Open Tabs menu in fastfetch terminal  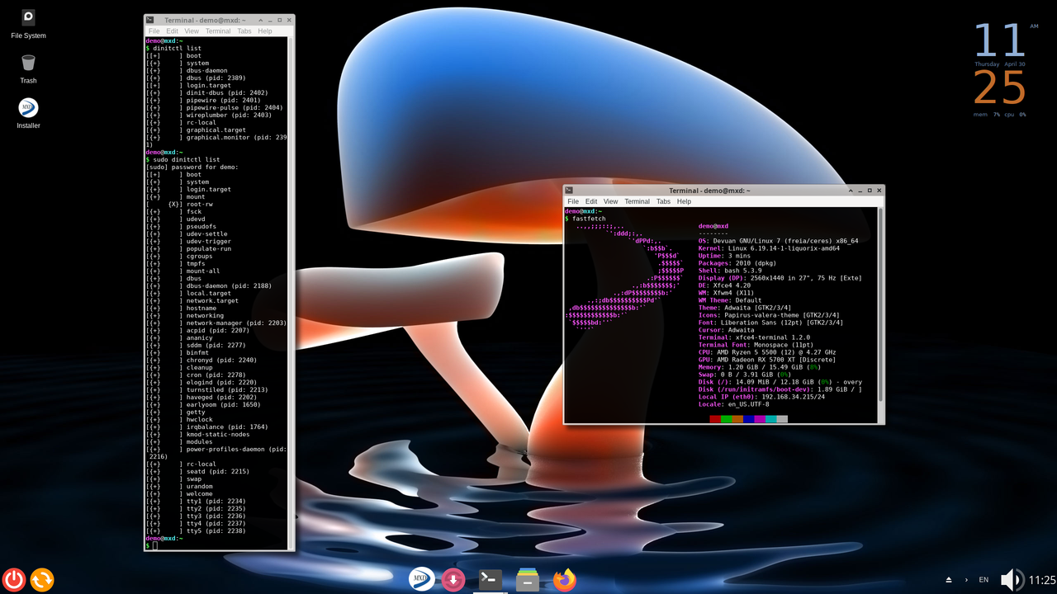coord(663,201)
